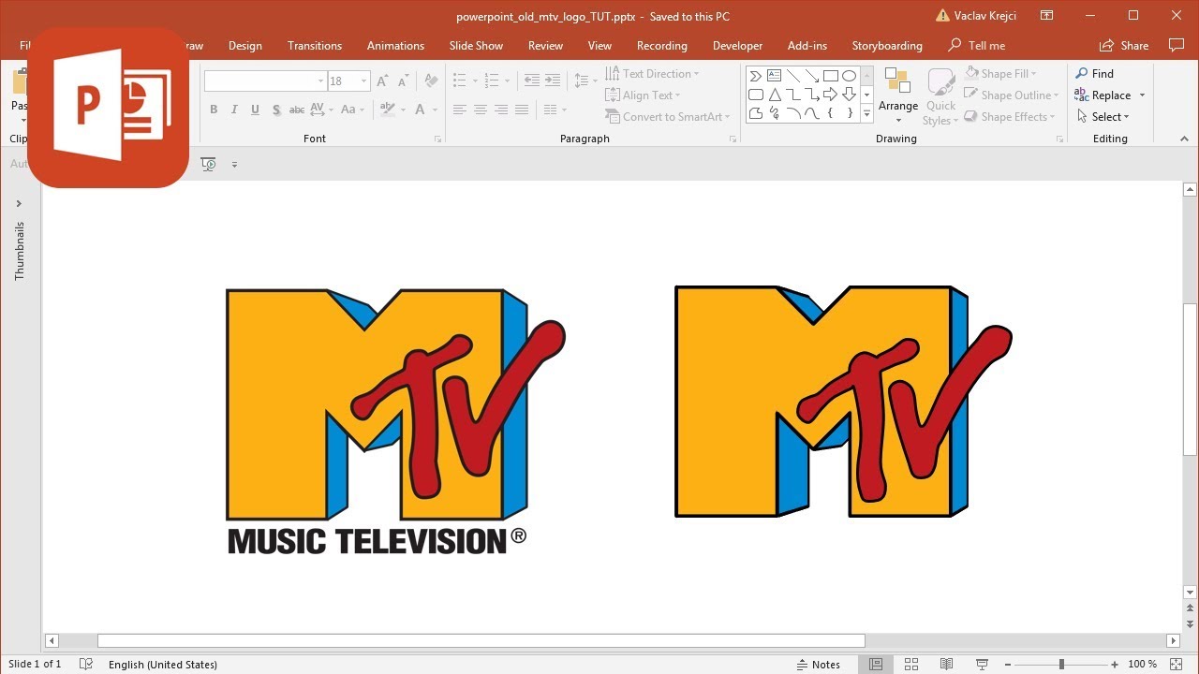Expand the Thumbnails pane
This screenshot has width=1199, height=674.
[x=19, y=203]
